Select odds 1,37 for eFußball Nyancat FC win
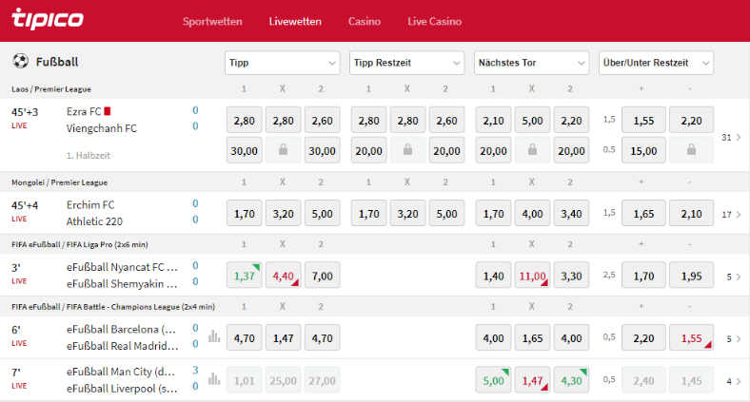This screenshot has height=402, width=750. click(x=244, y=276)
